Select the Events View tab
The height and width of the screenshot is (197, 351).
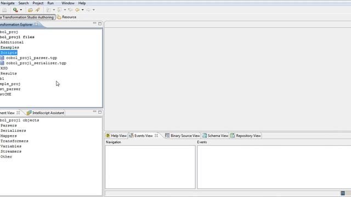pyautogui.click(x=143, y=136)
